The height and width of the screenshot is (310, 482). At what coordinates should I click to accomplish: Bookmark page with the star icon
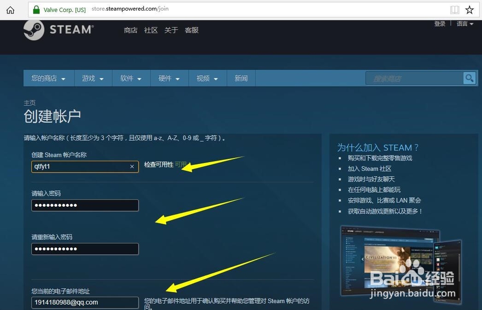point(469,10)
